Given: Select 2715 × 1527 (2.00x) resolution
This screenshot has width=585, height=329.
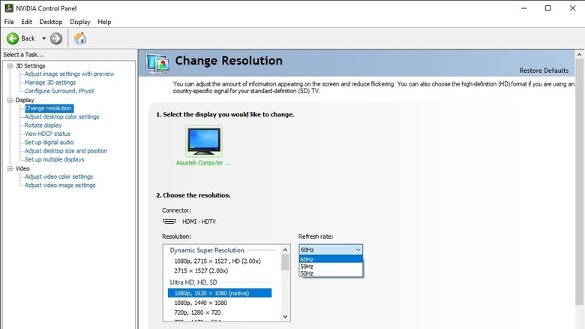Looking at the screenshot, I should coord(201,270).
